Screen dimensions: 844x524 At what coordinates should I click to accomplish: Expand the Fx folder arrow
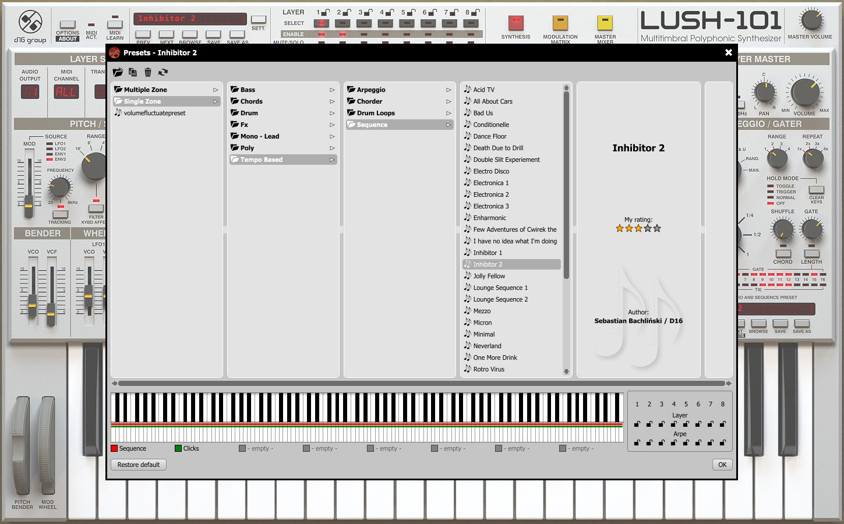pyautogui.click(x=332, y=125)
